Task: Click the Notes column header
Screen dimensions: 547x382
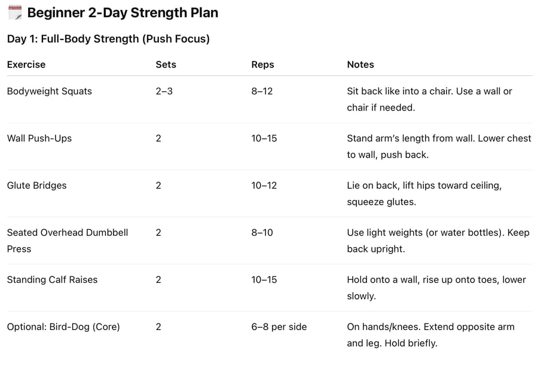Action: [x=360, y=64]
